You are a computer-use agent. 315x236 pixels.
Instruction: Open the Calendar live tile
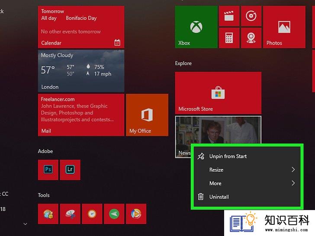[81, 27]
